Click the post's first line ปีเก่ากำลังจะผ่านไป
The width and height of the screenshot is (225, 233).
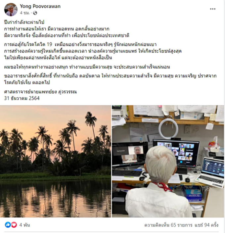[x=24, y=22]
